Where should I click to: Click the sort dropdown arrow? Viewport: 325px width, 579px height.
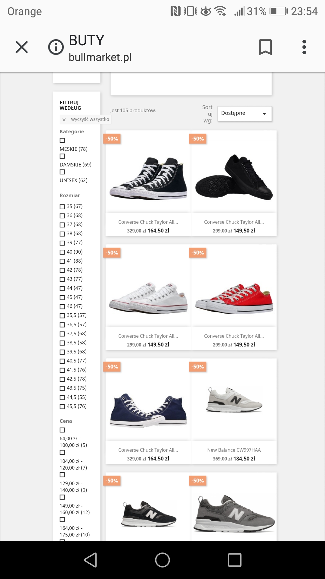tap(264, 114)
